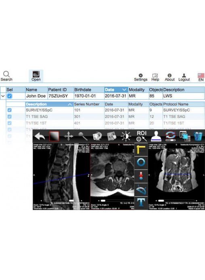Screen dimensions: 205x280
Task: Click the Logout button
Action: tap(184, 77)
